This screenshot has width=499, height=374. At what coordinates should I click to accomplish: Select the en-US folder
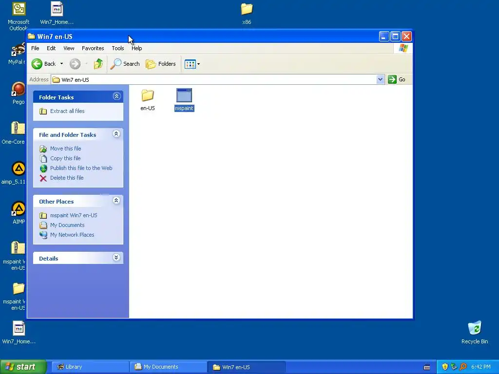(148, 100)
